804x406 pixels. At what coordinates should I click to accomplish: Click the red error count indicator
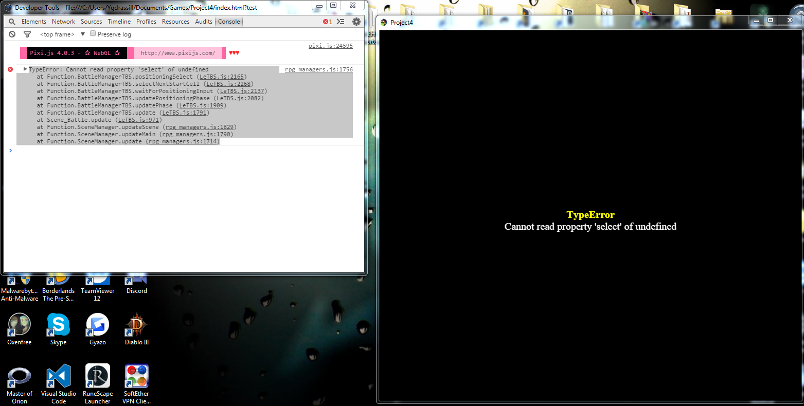[x=327, y=22]
